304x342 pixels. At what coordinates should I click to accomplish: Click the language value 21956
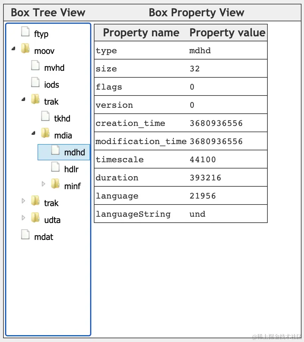tap(203, 196)
